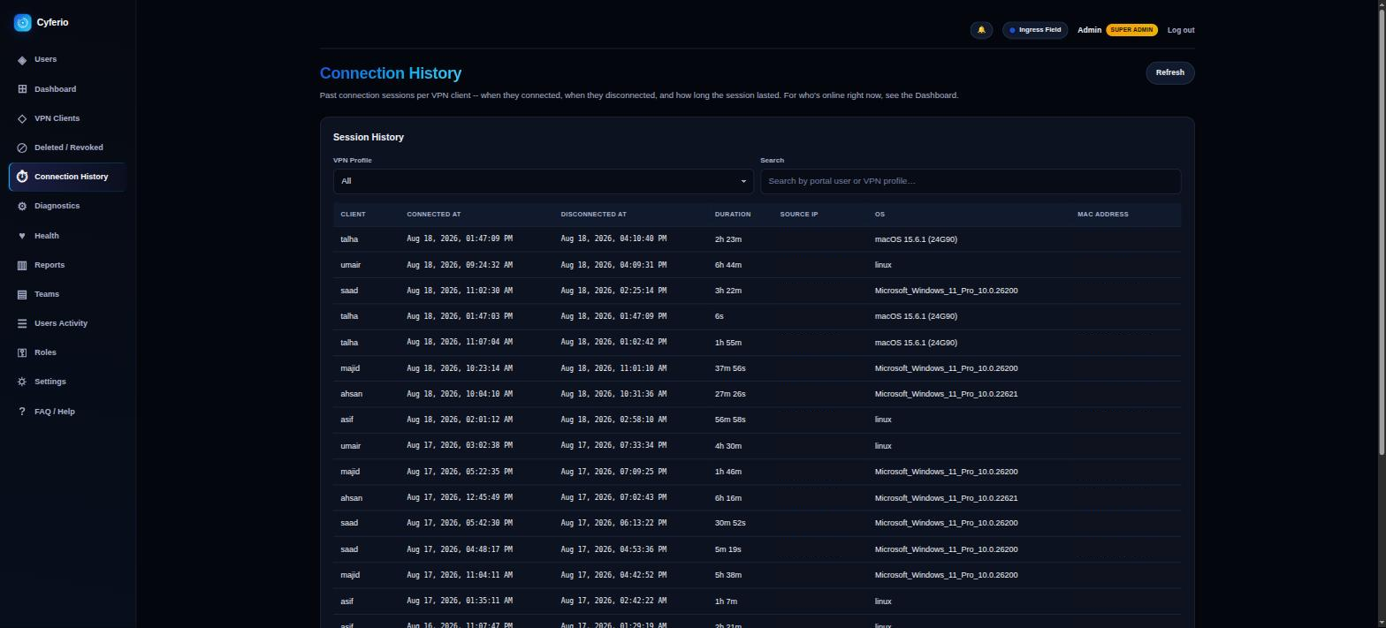1386x628 pixels.
Task: Click Aug 17, 2026, 07:02:43 PM timestamp
Action: [613, 498]
